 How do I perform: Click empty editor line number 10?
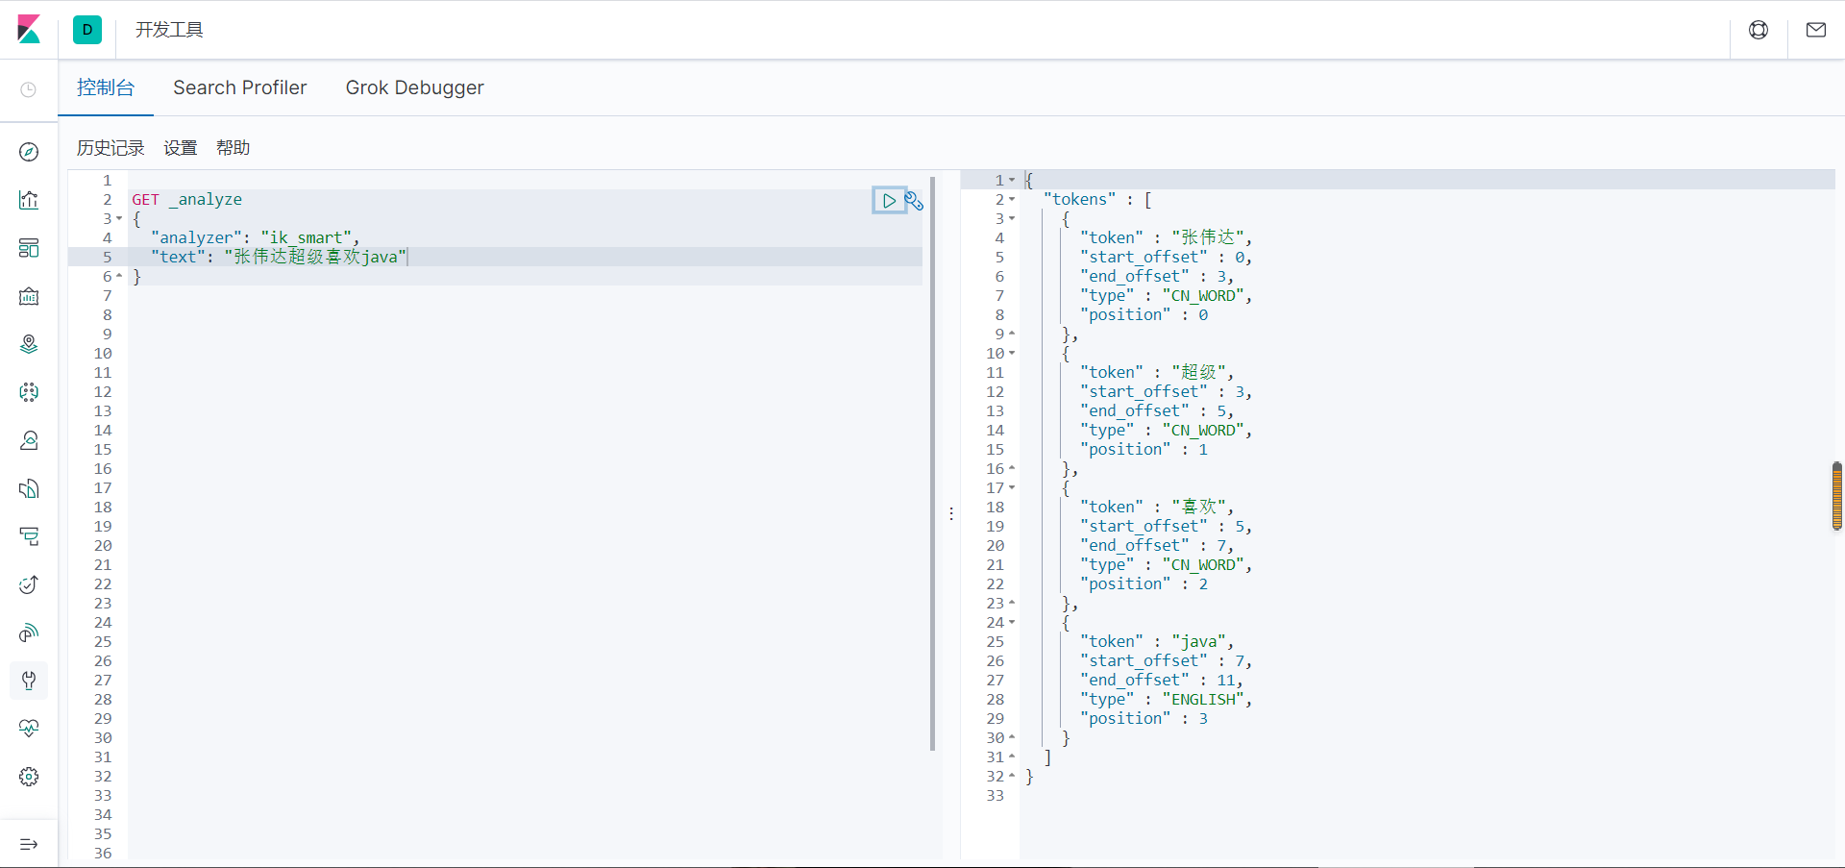click(x=103, y=354)
